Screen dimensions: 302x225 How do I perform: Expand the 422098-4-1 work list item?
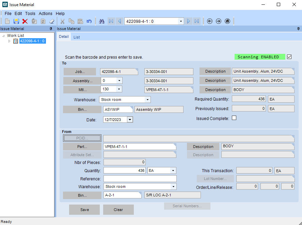coord(10,41)
